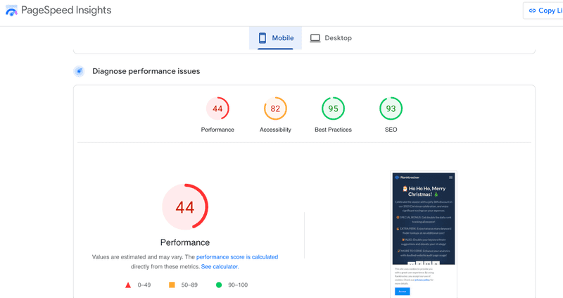Click the orange square 50–89 legend icon
This screenshot has width=563, height=298.
point(172,285)
